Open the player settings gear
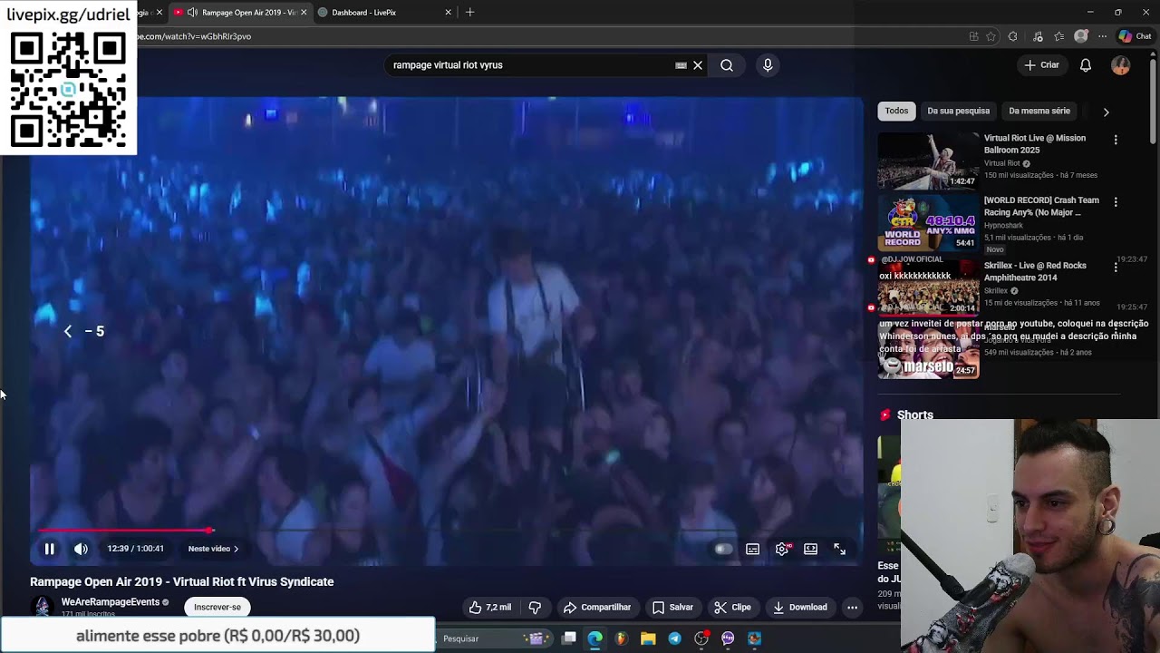The image size is (1160, 653). coord(781,549)
